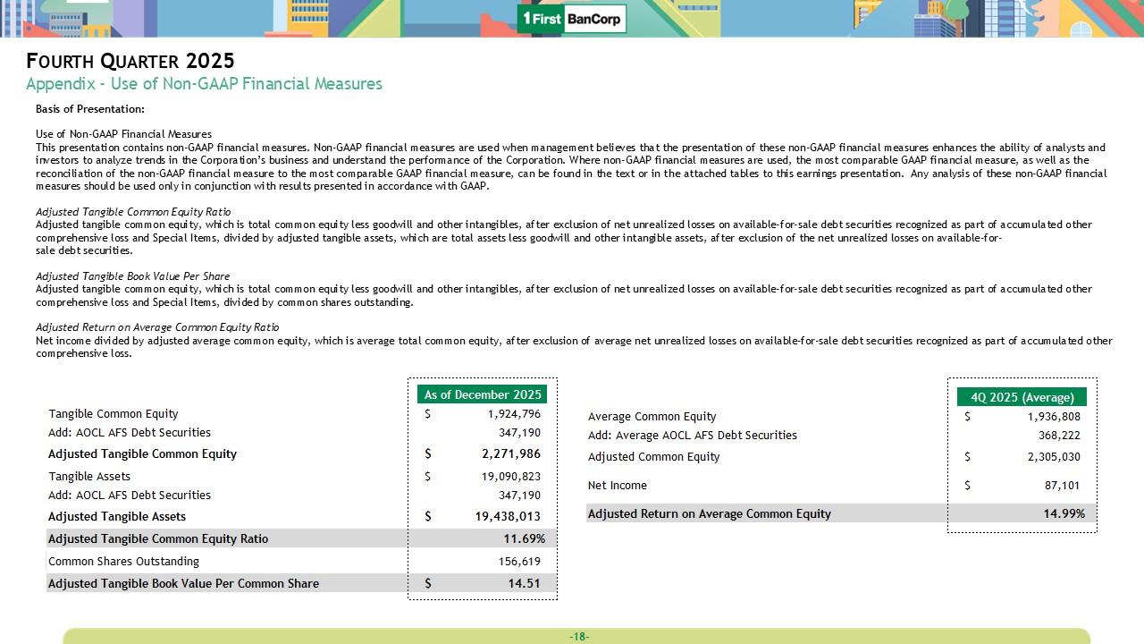1144x644 pixels.
Task: Click the '4Q 2025 (Average)' column header
Action: 1022,397
